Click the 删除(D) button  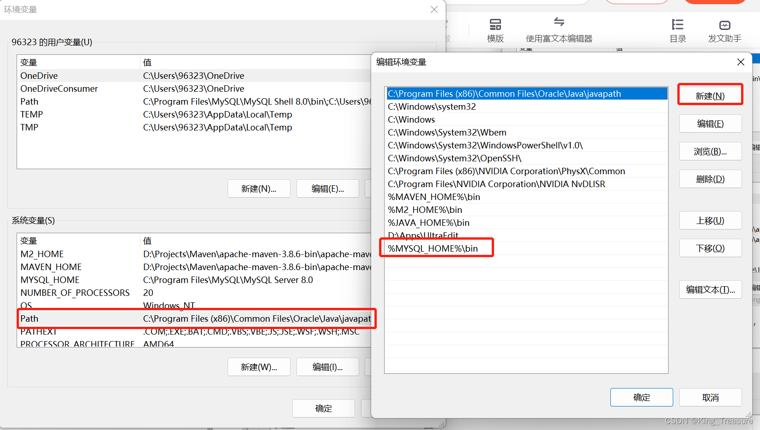pyautogui.click(x=710, y=179)
